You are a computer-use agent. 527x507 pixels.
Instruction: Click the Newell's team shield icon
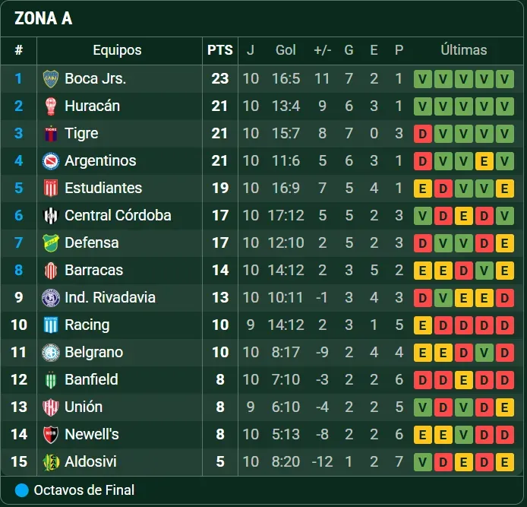pyautogui.click(x=51, y=434)
